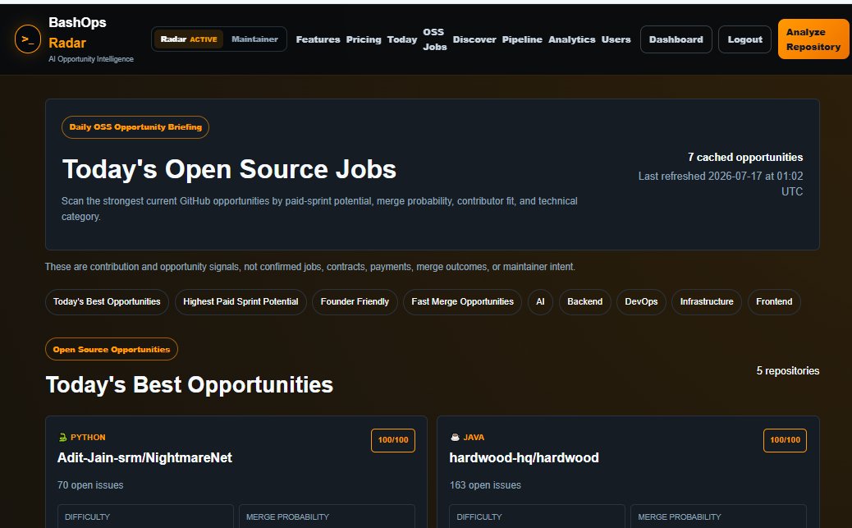This screenshot has height=528, width=852.
Task: Open the Users page
Action: 616,39
